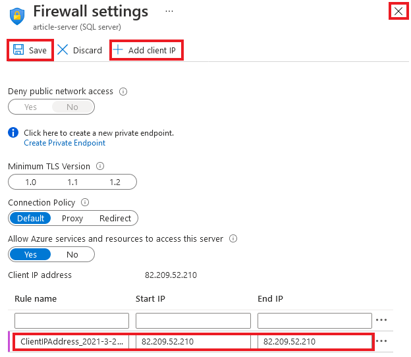This screenshot has width=411, height=357.
Task: Open info tooltip for Deny public network access
Action: 123,92
